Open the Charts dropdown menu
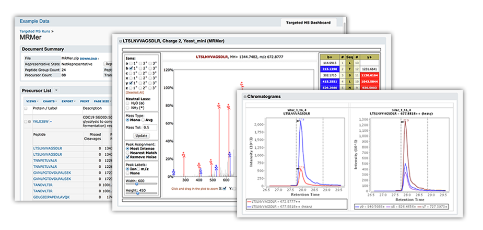 (49, 101)
